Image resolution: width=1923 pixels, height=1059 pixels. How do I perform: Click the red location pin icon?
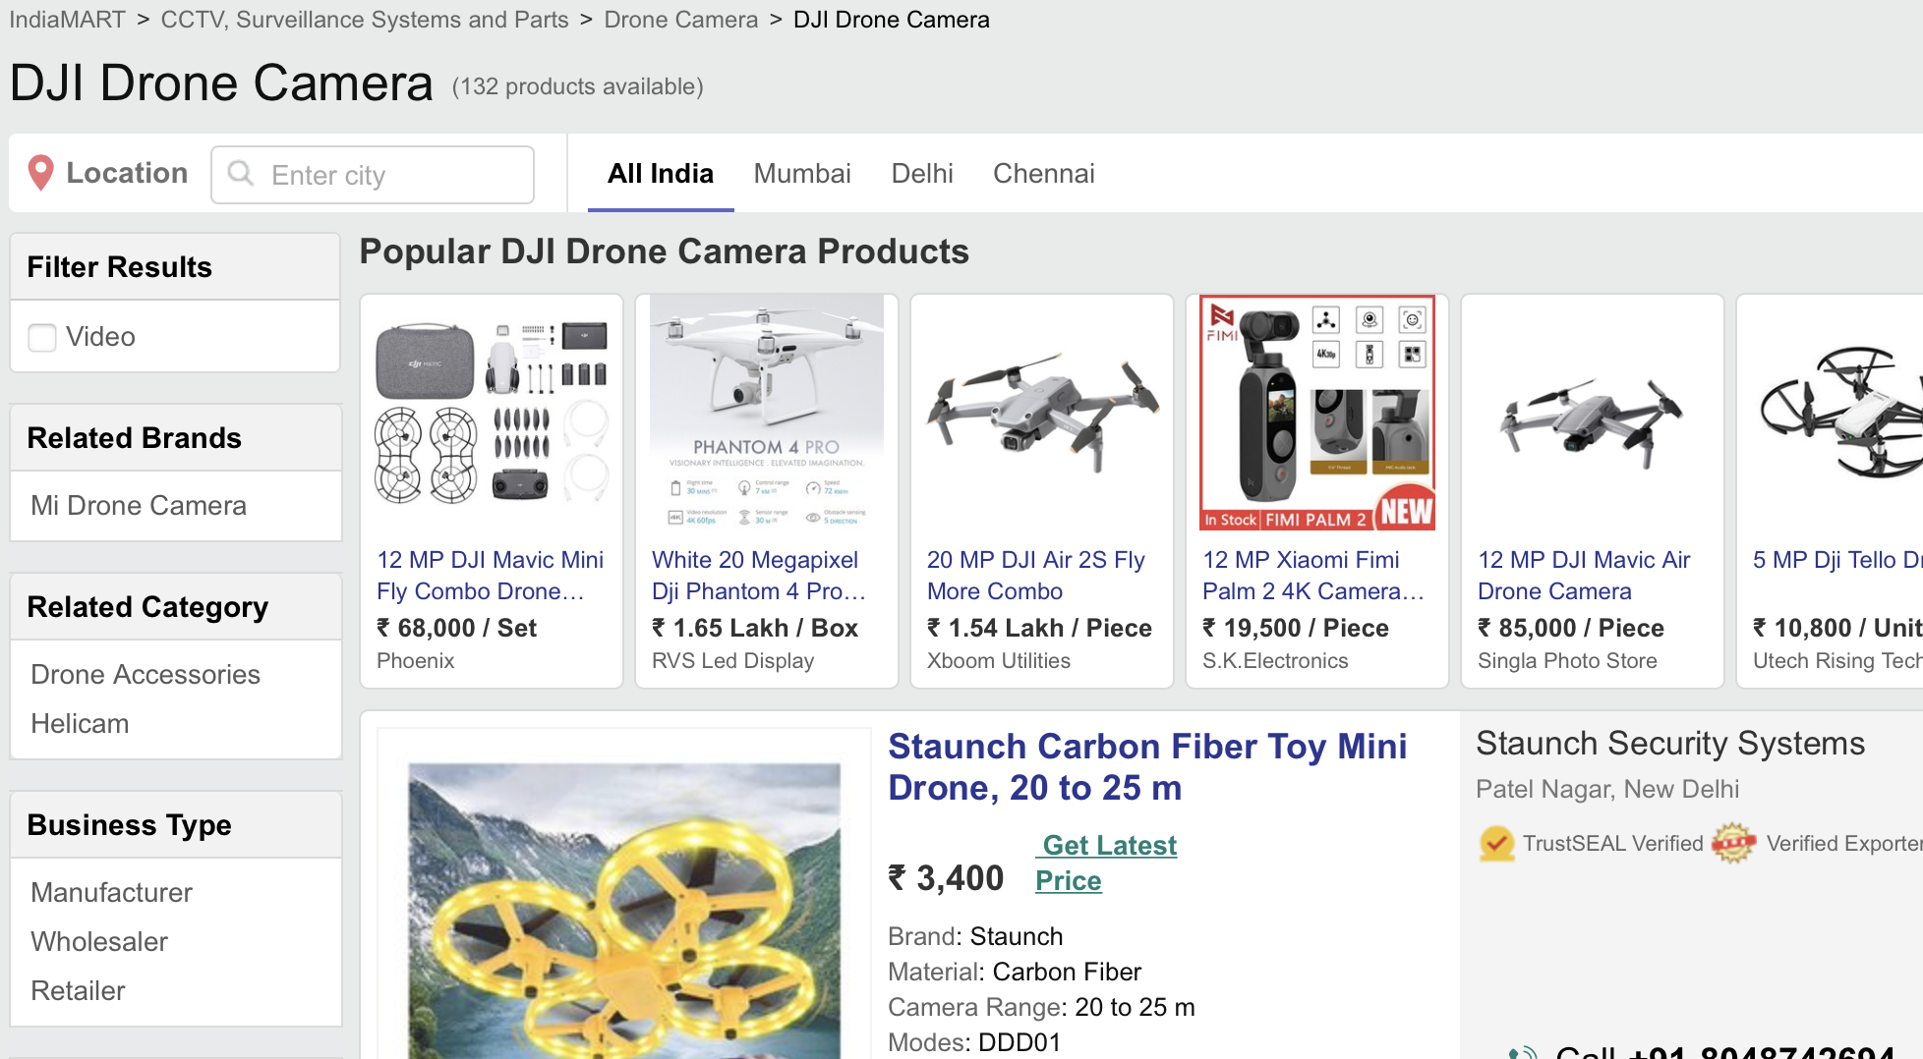click(x=40, y=173)
